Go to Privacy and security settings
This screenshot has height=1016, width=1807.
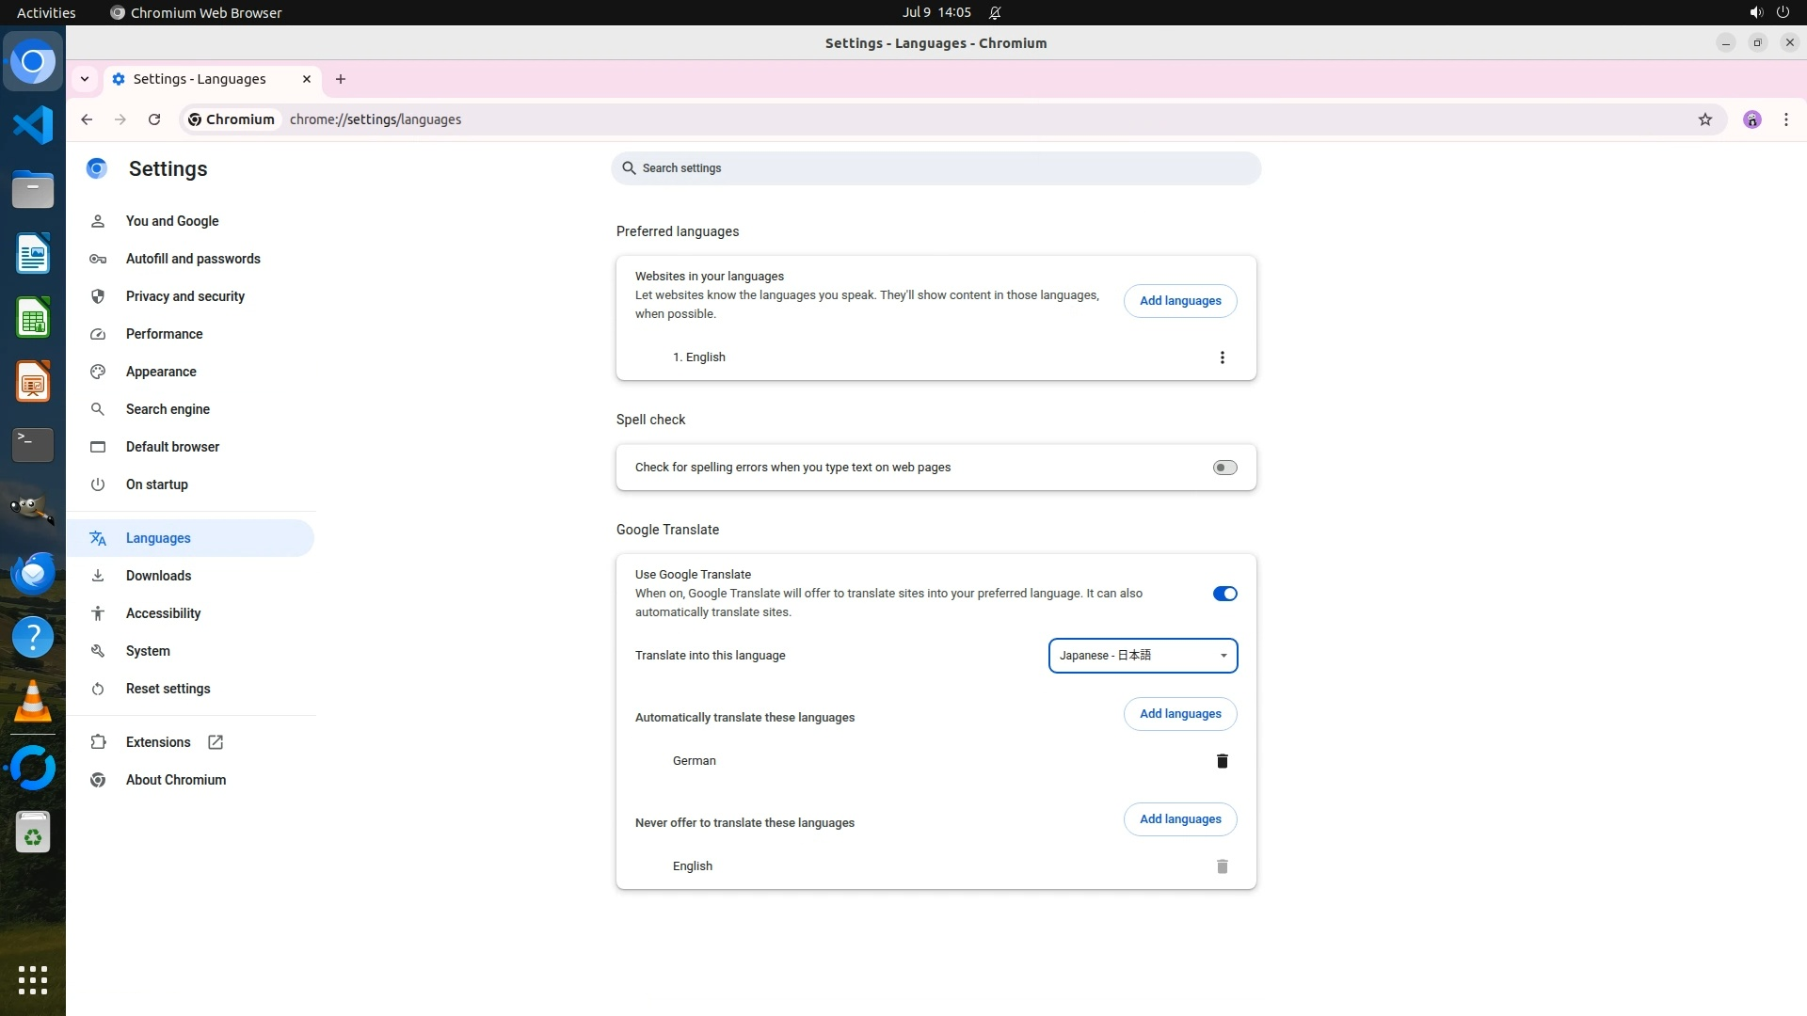click(x=184, y=296)
